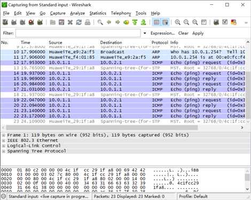Open the filter history dropdown arrow

click(145, 33)
